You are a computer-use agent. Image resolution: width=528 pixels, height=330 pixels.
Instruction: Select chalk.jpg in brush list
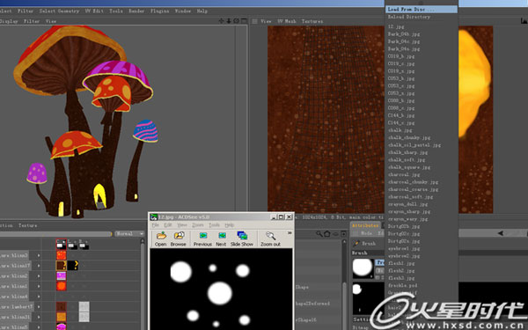400,130
